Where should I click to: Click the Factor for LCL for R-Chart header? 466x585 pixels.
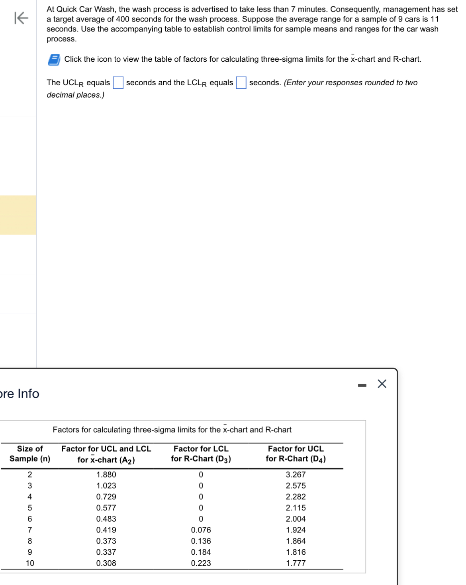coord(202,453)
